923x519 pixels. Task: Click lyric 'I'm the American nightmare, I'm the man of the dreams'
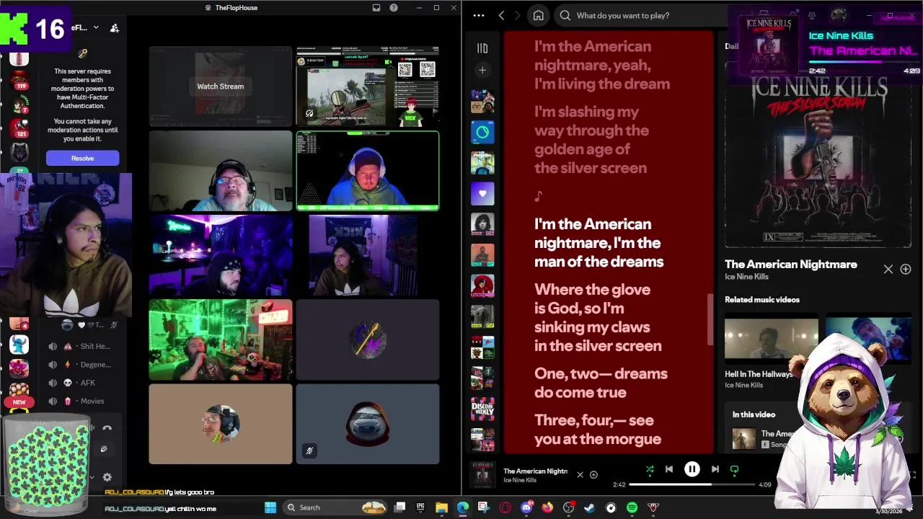click(599, 243)
